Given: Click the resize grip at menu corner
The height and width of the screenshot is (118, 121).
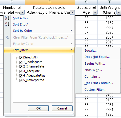Looking at the screenshot, I should pyautogui.click(x=73, y=114).
